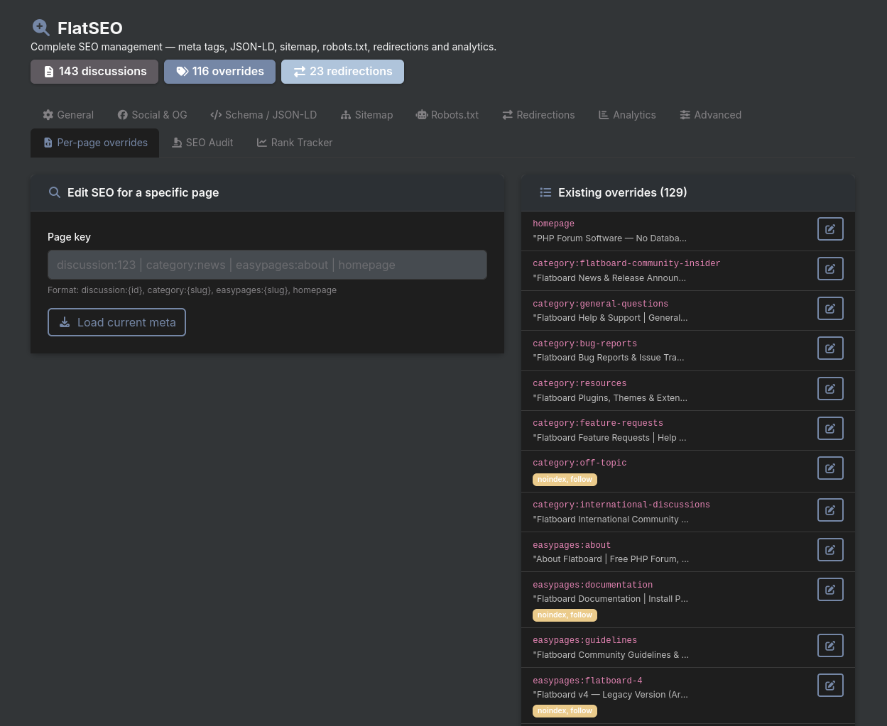The image size is (887, 726).
Task: Click noindex, follow badge under category:off-topic
Action: tap(565, 480)
